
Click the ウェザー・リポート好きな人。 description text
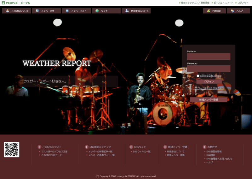coord(45,81)
